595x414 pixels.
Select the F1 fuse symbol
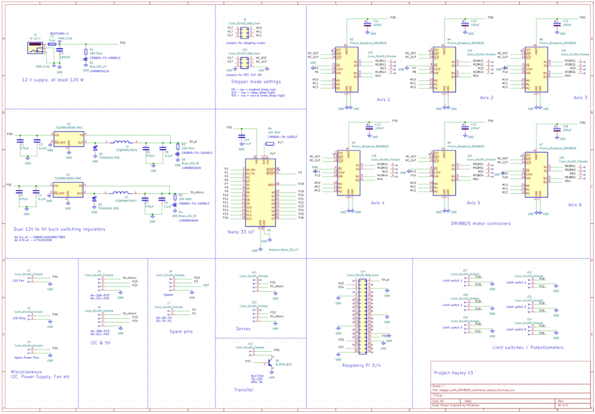tap(52, 45)
